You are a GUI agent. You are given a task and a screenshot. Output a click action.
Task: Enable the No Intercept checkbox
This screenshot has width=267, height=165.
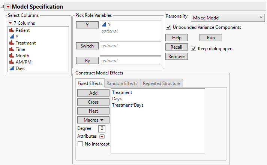[x=80, y=144]
